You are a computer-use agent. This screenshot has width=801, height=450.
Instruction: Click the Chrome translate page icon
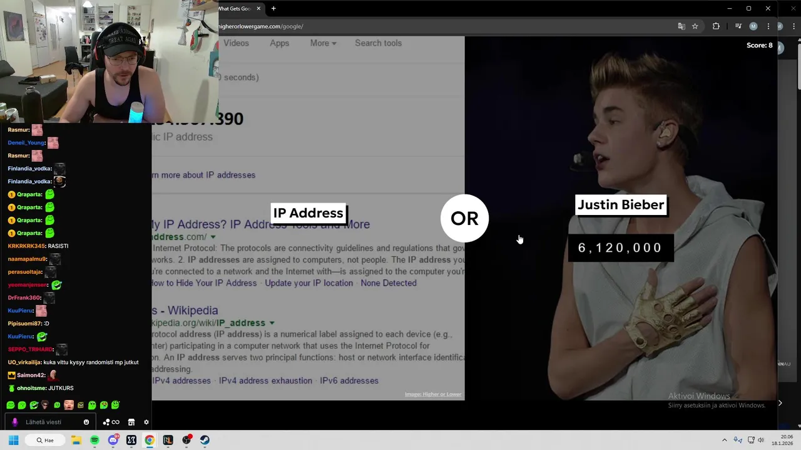click(681, 26)
